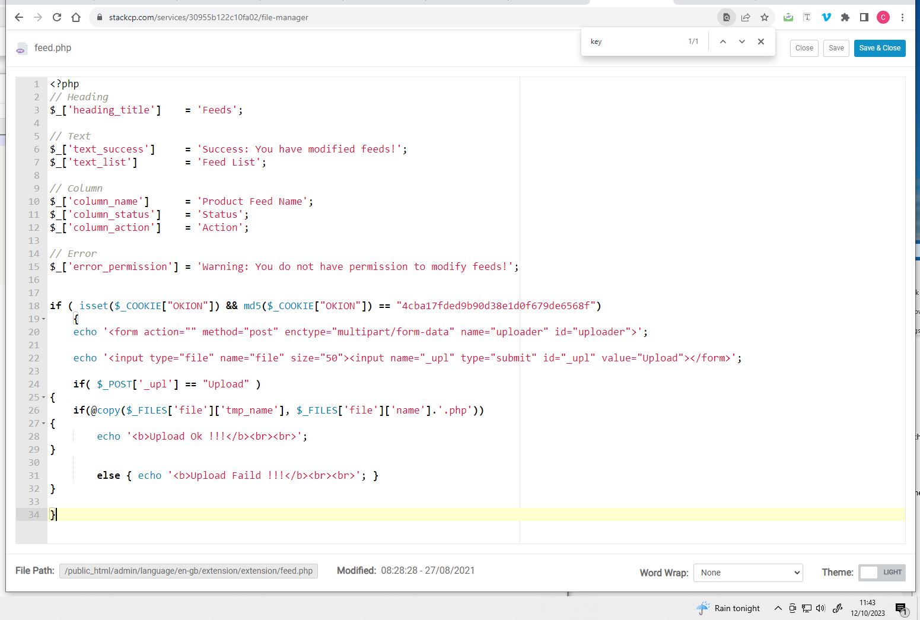
Task: Collapse the code fold at line 19
Action: 43,319
